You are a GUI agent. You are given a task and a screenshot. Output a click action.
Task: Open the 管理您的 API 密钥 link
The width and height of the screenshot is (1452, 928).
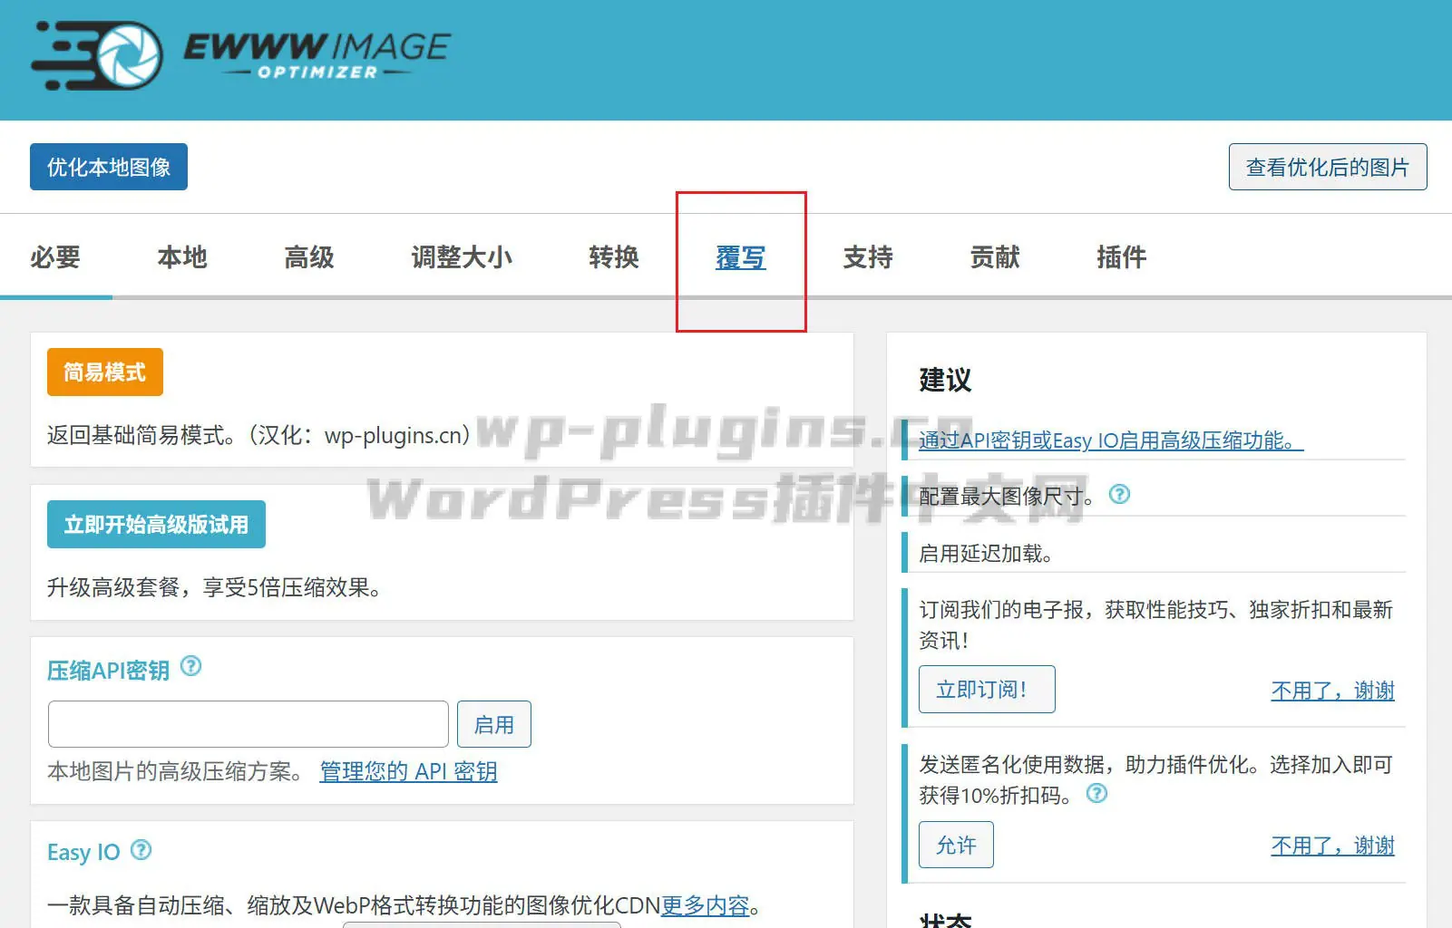[407, 771]
